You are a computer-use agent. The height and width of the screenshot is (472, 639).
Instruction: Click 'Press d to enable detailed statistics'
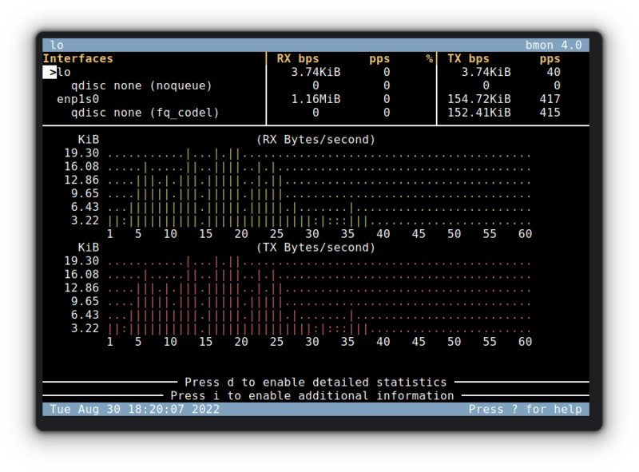(316, 382)
